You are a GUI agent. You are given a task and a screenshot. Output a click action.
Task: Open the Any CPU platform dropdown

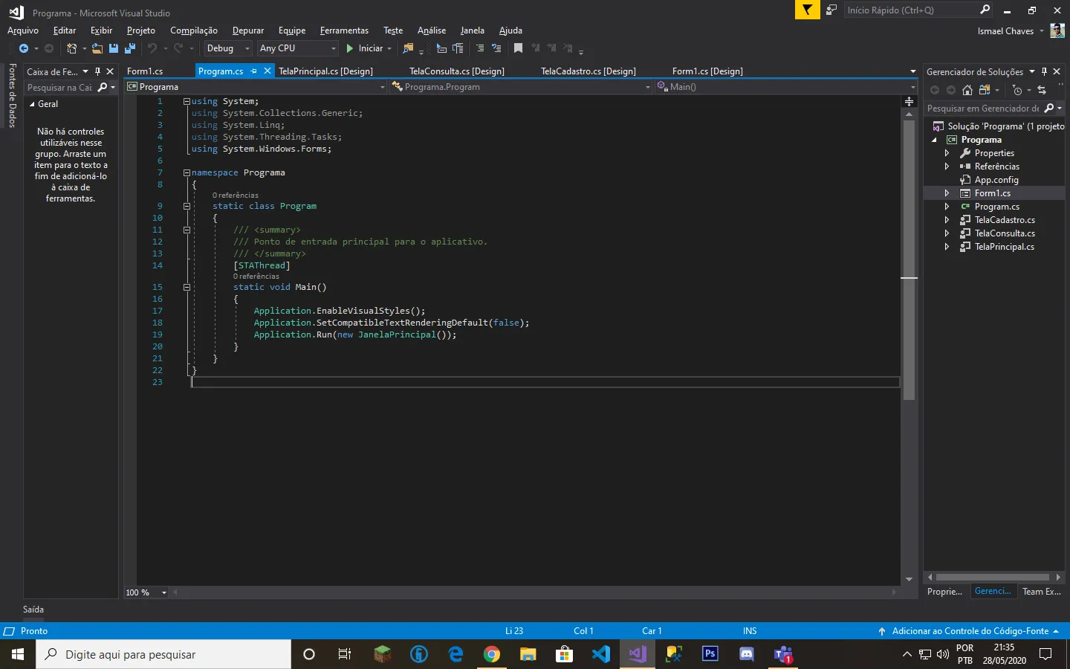pyautogui.click(x=298, y=48)
